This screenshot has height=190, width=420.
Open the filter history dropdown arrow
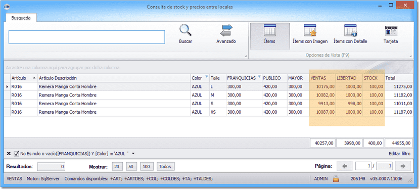[x=133, y=154]
